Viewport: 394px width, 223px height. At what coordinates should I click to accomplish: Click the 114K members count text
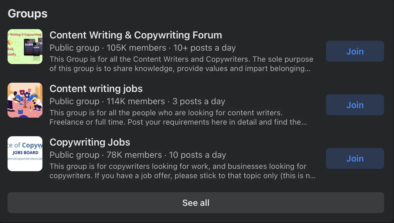point(135,101)
